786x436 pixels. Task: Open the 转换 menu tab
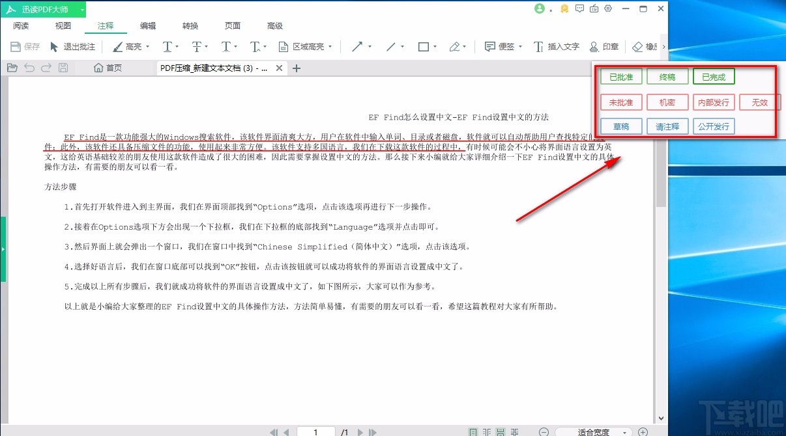tap(190, 25)
